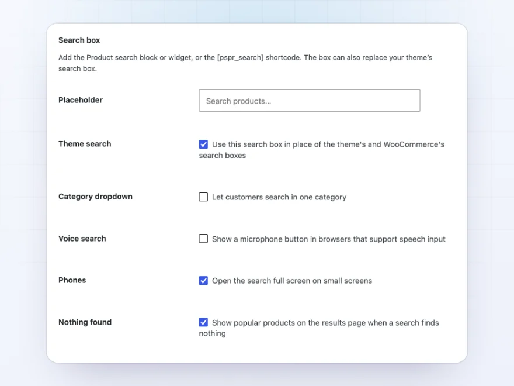Image resolution: width=514 pixels, height=386 pixels.
Task: Click the 'Voice search' label
Action: coord(82,239)
